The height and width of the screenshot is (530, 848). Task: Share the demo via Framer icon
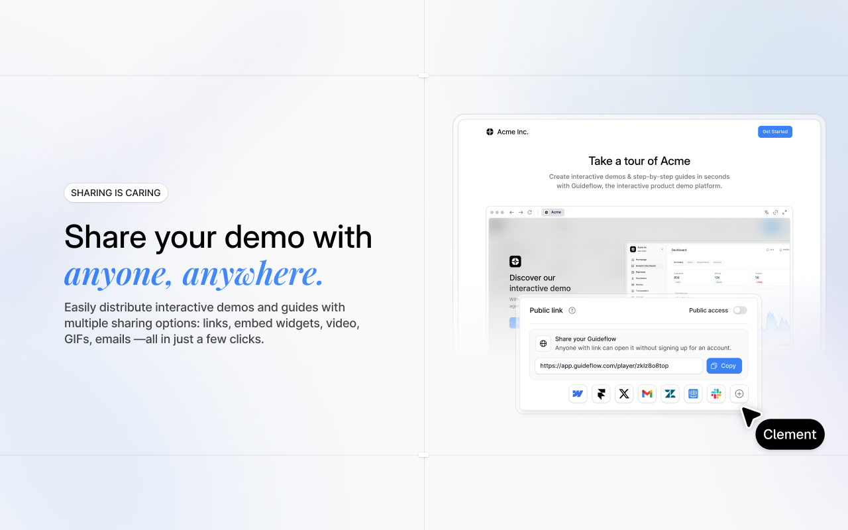[601, 394]
